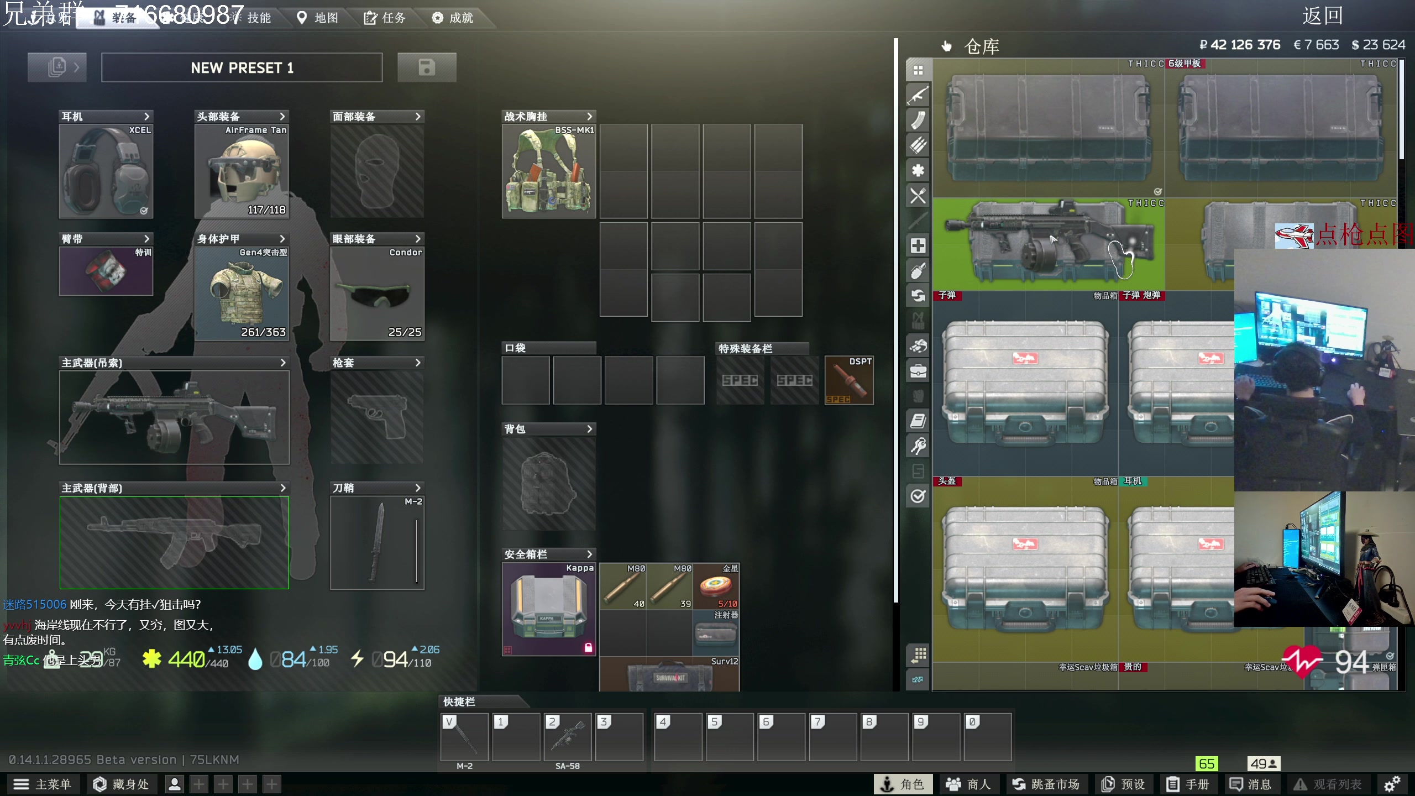Image resolution: width=1415 pixels, height=796 pixels.
Task: Open the 预设 presets screen
Action: pos(1123,784)
